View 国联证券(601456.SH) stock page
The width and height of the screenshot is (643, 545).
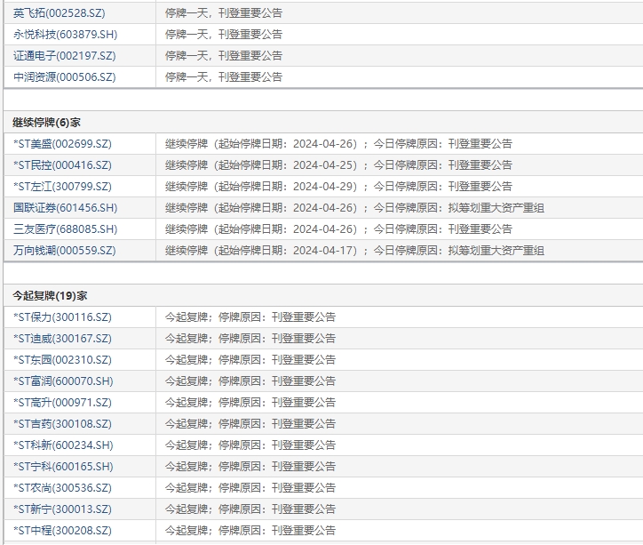pos(65,208)
